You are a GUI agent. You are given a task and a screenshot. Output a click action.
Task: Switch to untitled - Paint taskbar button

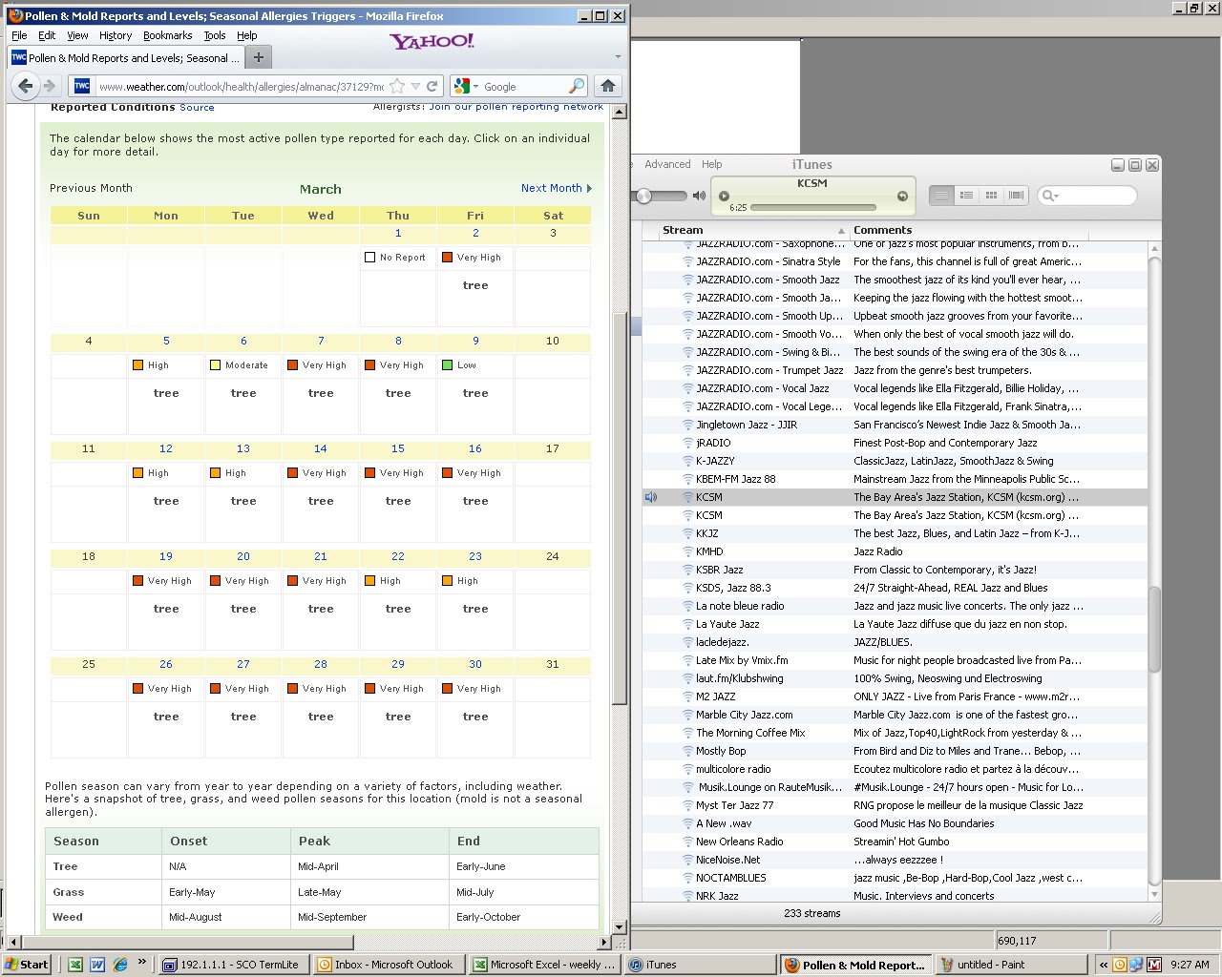pyautogui.click(x=1010, y=965)
